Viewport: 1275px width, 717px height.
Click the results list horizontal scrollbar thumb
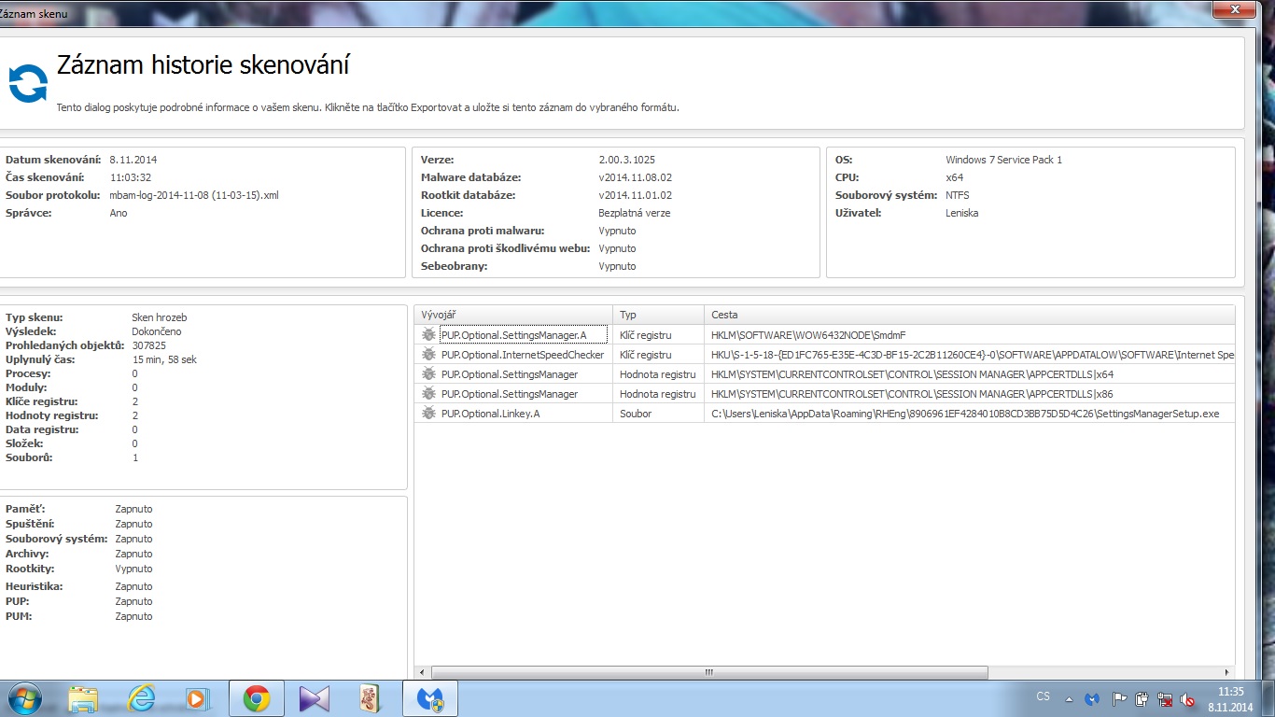(709, 672)
